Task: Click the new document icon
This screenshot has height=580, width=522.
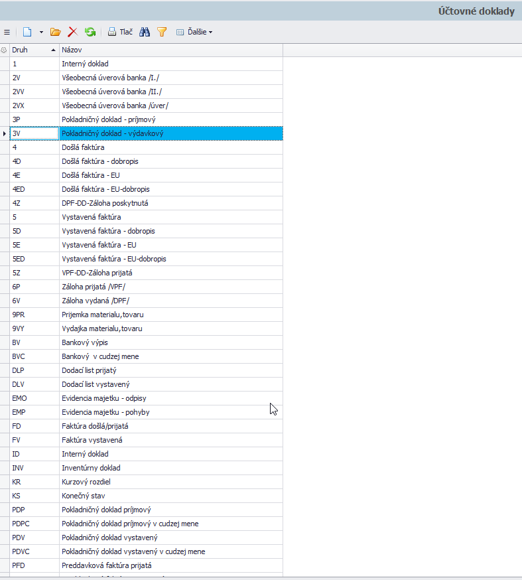Action: click(x=27, y=32)
